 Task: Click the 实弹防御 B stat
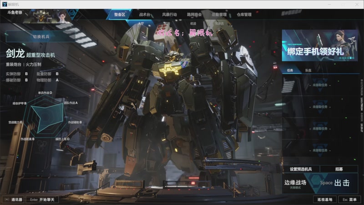pyautogui.click(x=17, y=74)
